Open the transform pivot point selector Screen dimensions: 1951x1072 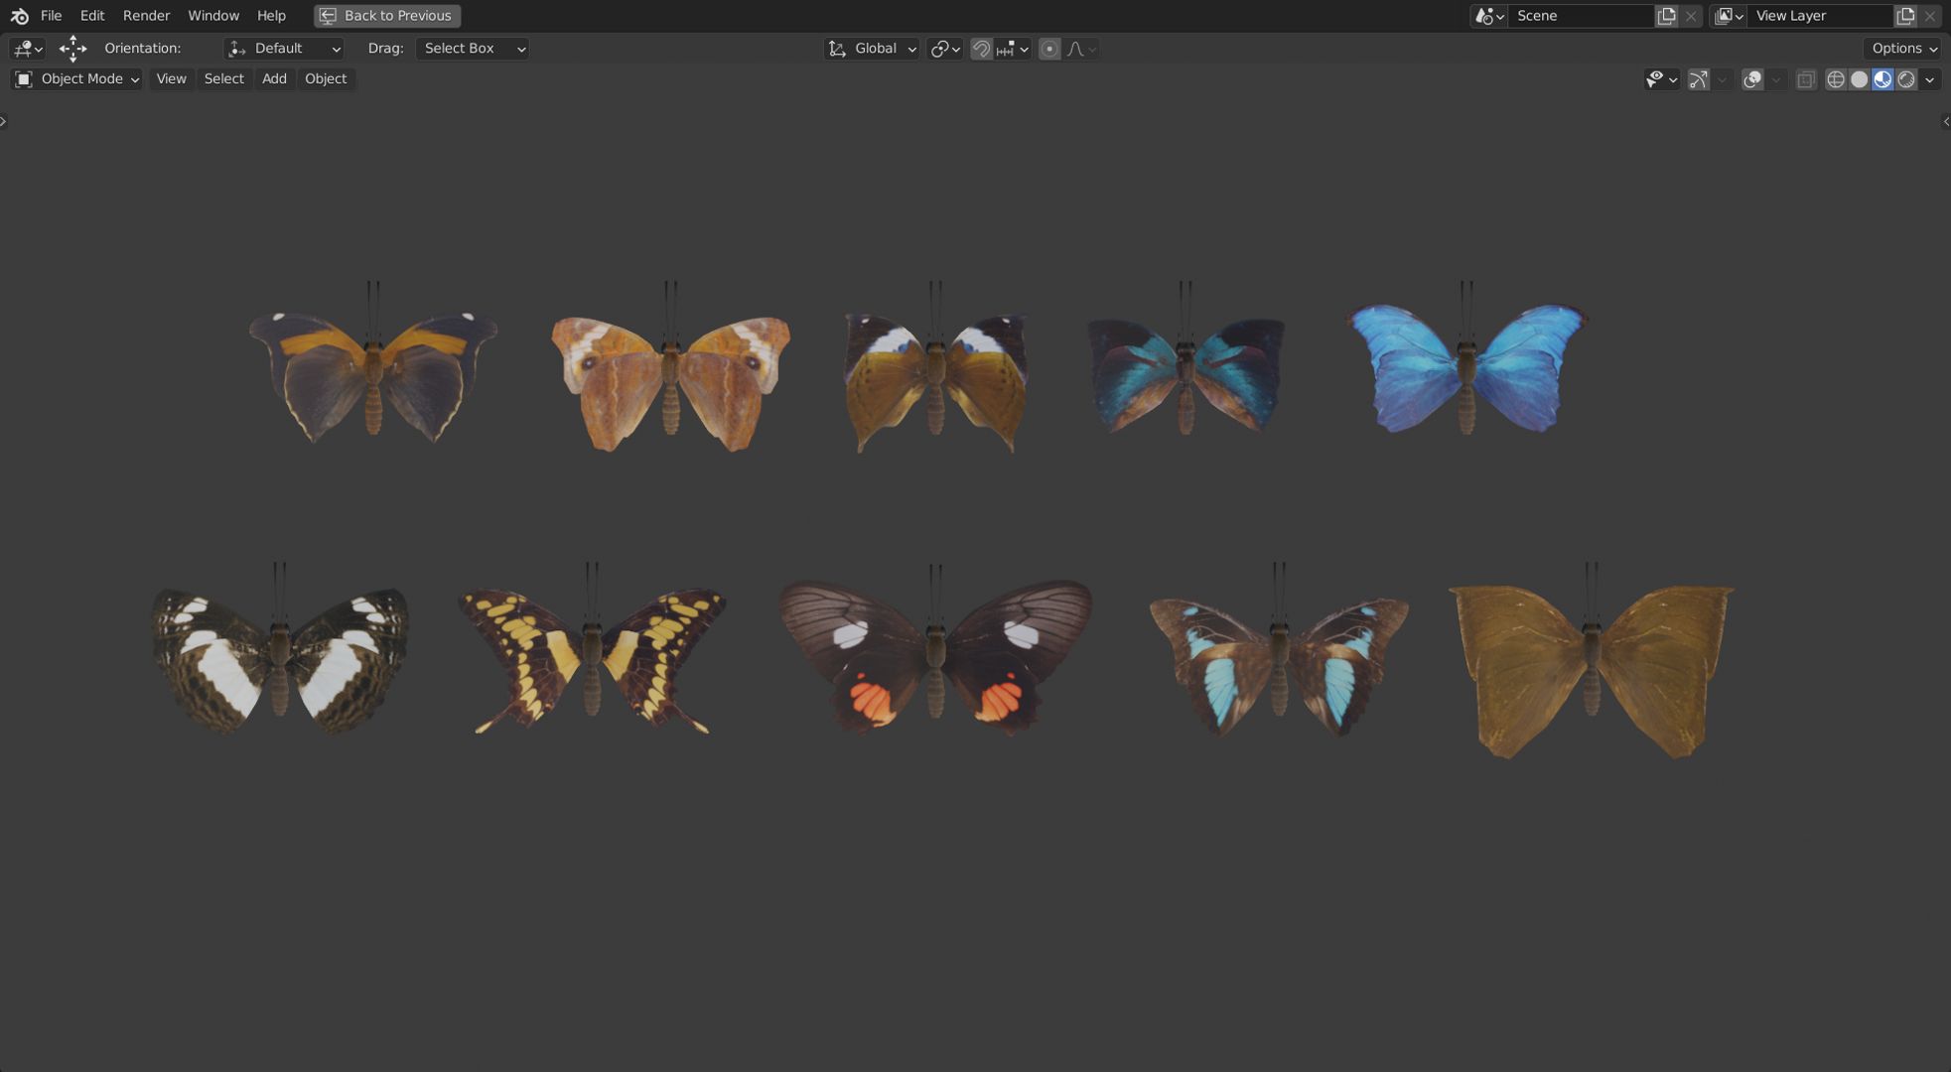(x=943, y=49)
